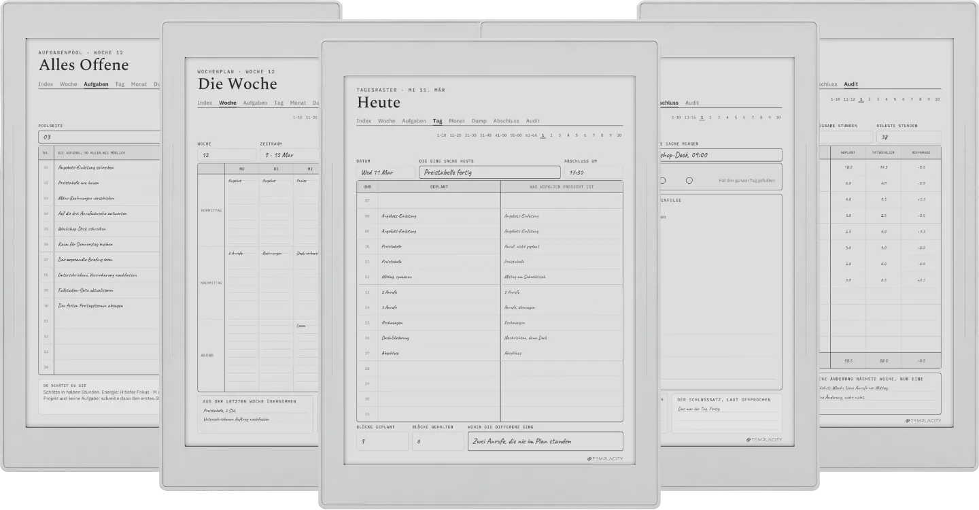Click the Abschluss um field showing 17:30
979x510 pixels.
[593, 173]
